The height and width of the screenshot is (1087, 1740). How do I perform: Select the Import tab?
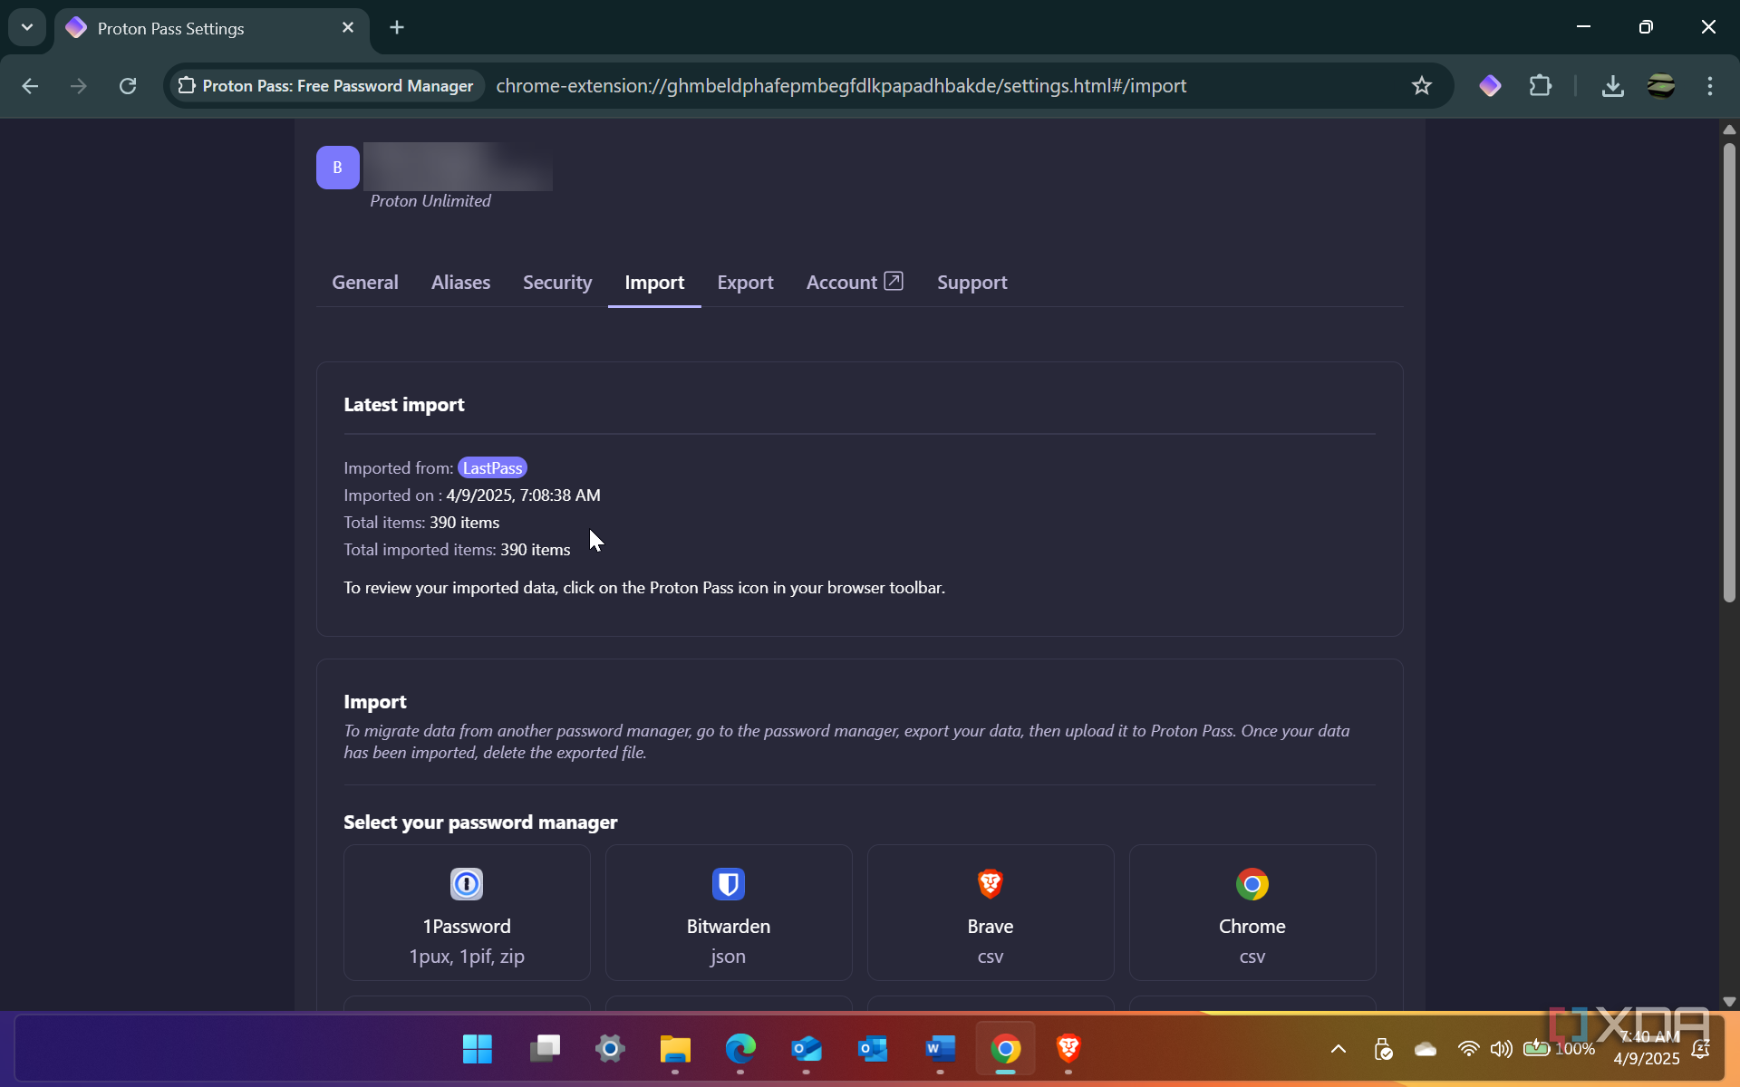coord(654,283)
